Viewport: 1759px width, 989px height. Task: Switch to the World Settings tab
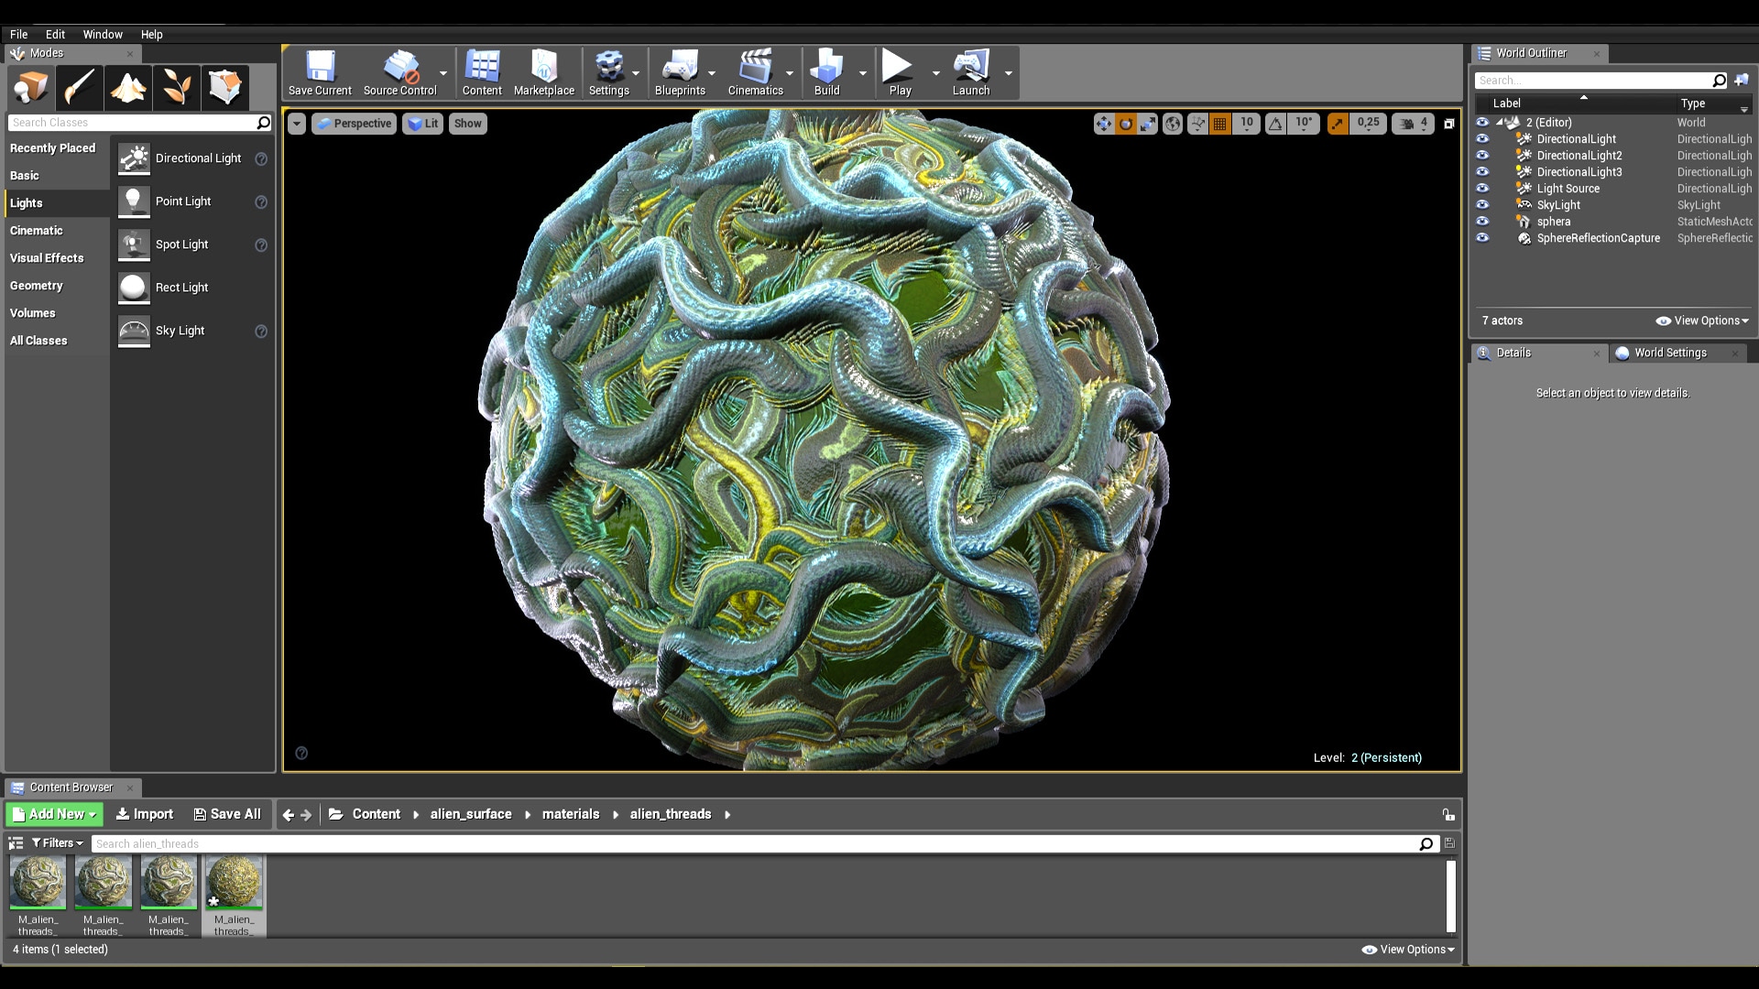[1669, 353]
